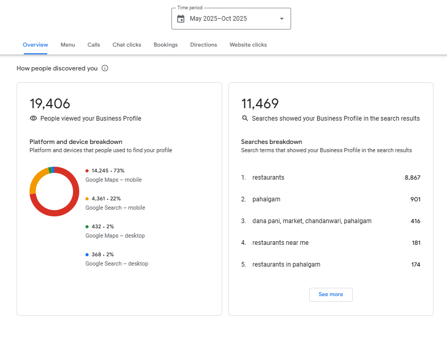View the Directions tab
447x337 pixels.
click(204, 45)
